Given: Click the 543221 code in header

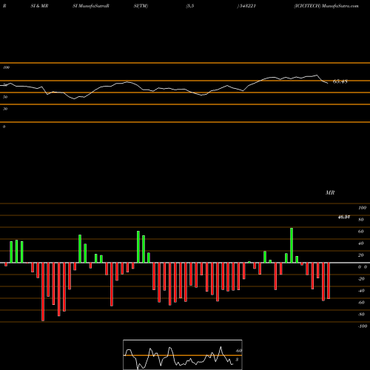Looking at the screenshot, I should click(247, 6).
